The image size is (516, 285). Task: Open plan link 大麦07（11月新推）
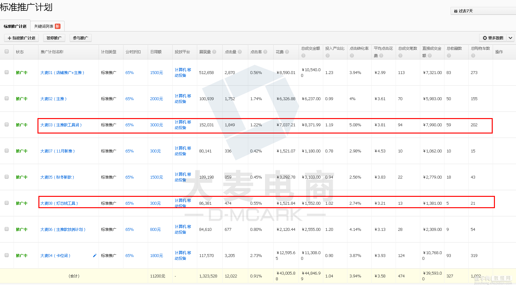[x=58, y=151]
